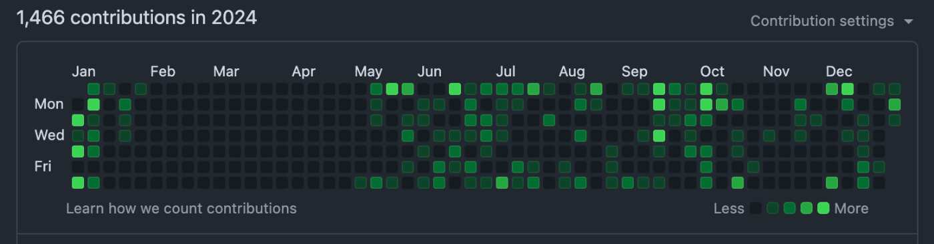Click the "Dec" month label
Image resolution: width=934 pixels, height=244 pixels.
tap(839, 71)
